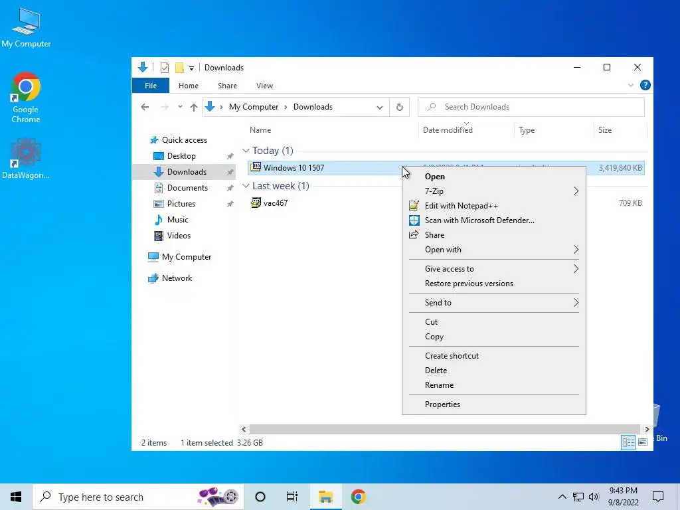
Task: Select Quick access in navigation pane
Action: pyautogui.click(x=185, y=140)
